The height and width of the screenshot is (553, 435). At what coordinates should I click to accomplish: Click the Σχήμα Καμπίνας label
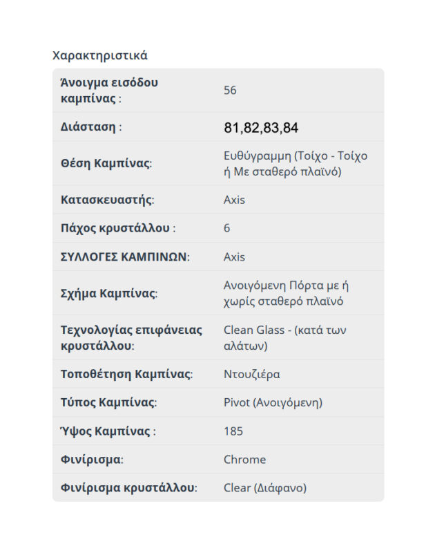(109, 294)
